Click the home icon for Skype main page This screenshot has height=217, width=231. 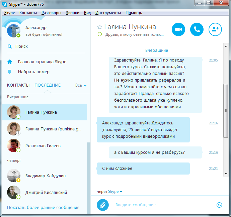click(x=10, y=62)
